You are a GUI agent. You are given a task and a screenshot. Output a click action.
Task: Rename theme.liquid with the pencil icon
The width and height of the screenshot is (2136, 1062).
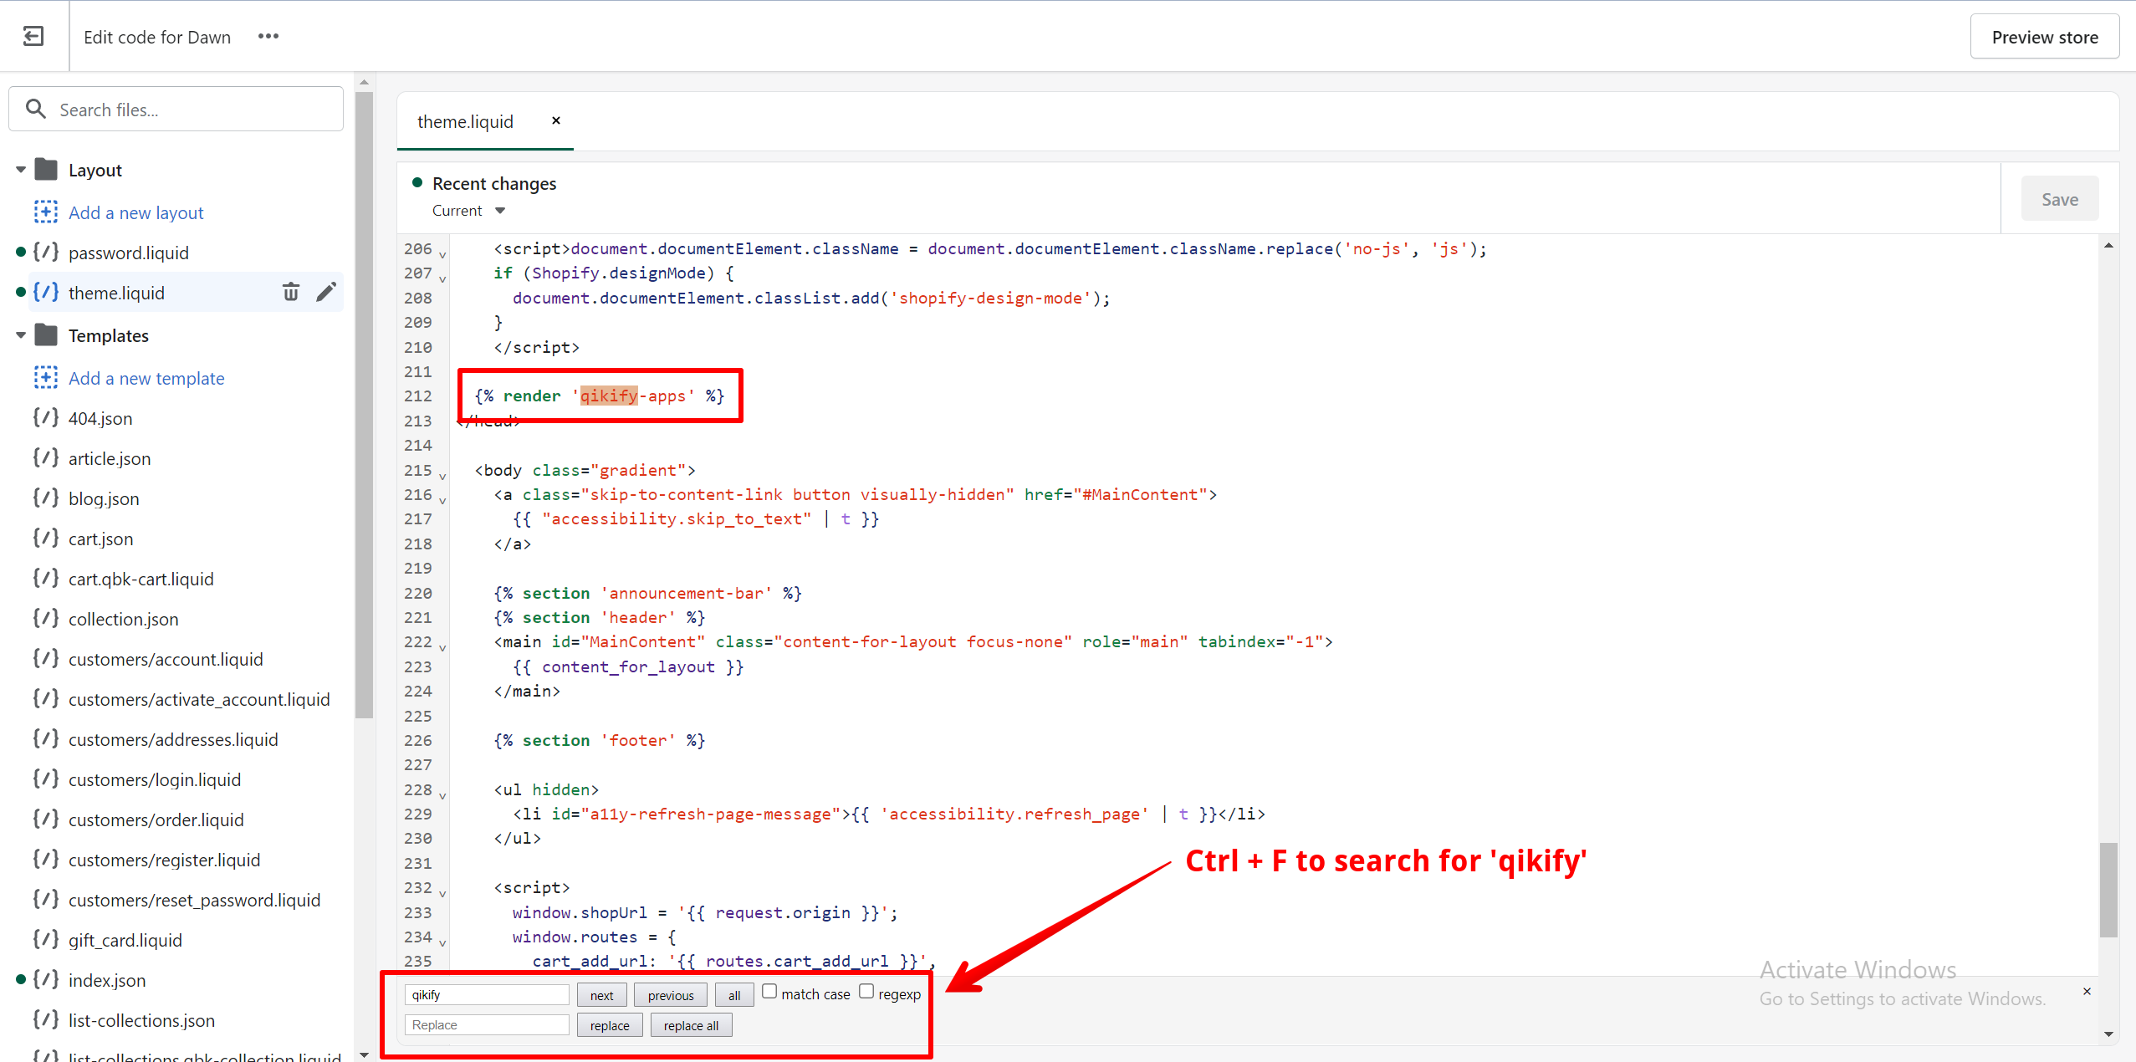coord(326,292)
